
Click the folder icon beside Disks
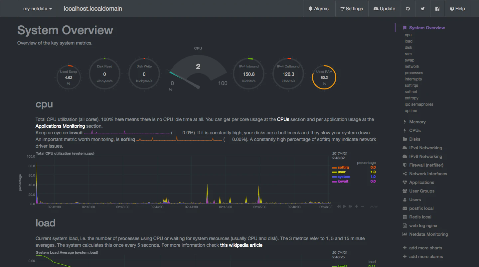point(405,139)
